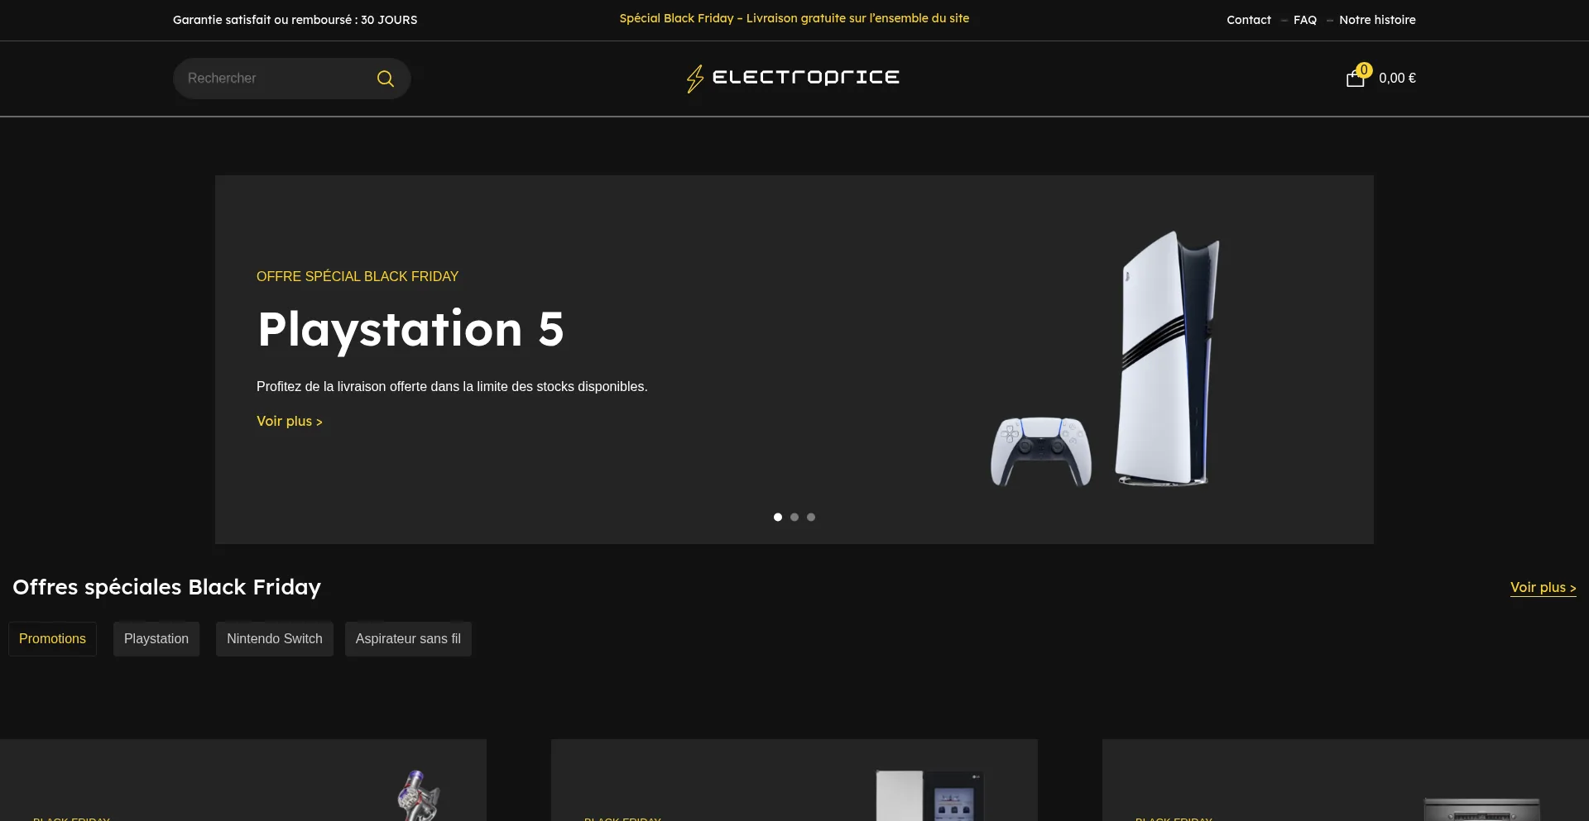Open the shopping cart icon
This screenshot has width=1589, height=821.
pyautogui.click(x=1355, y=79)
